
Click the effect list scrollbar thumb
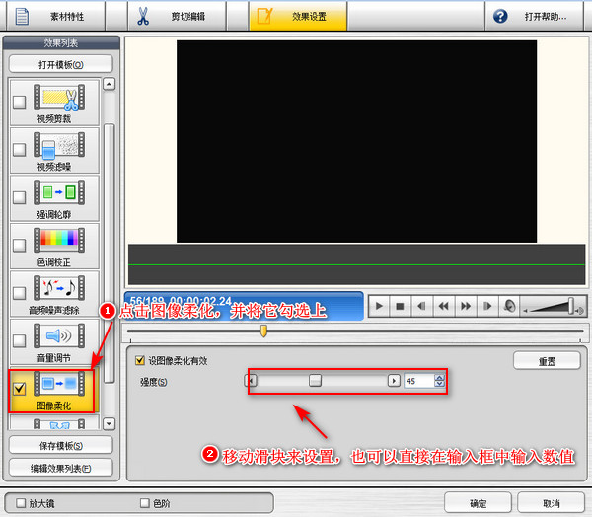click(x=110, y=253)
